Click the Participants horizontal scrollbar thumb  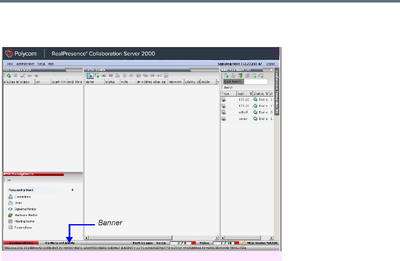[131, 238]
